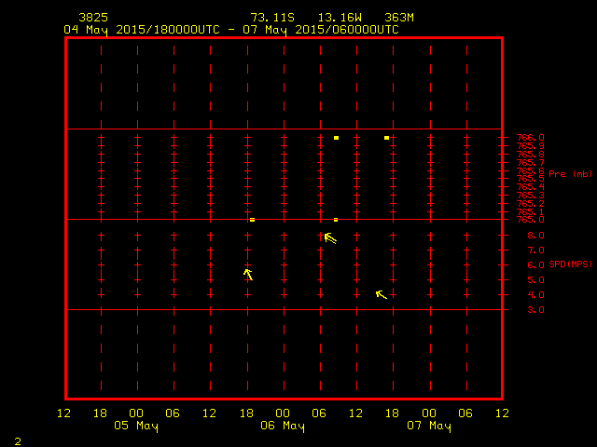Click station ID 3825 in header
This screenshot has height=447, width=597.
(93, 18)
